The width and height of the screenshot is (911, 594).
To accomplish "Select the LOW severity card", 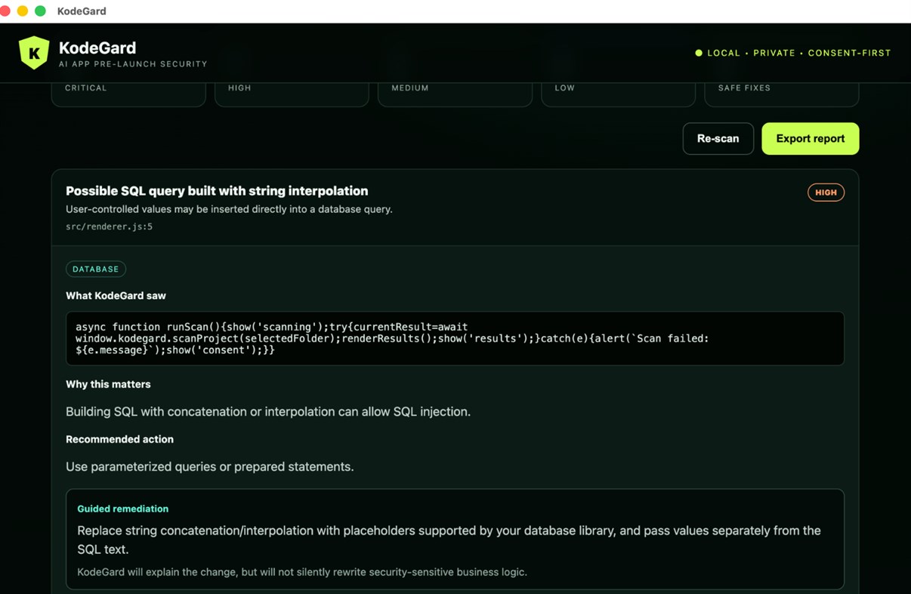I will point(619,94).
